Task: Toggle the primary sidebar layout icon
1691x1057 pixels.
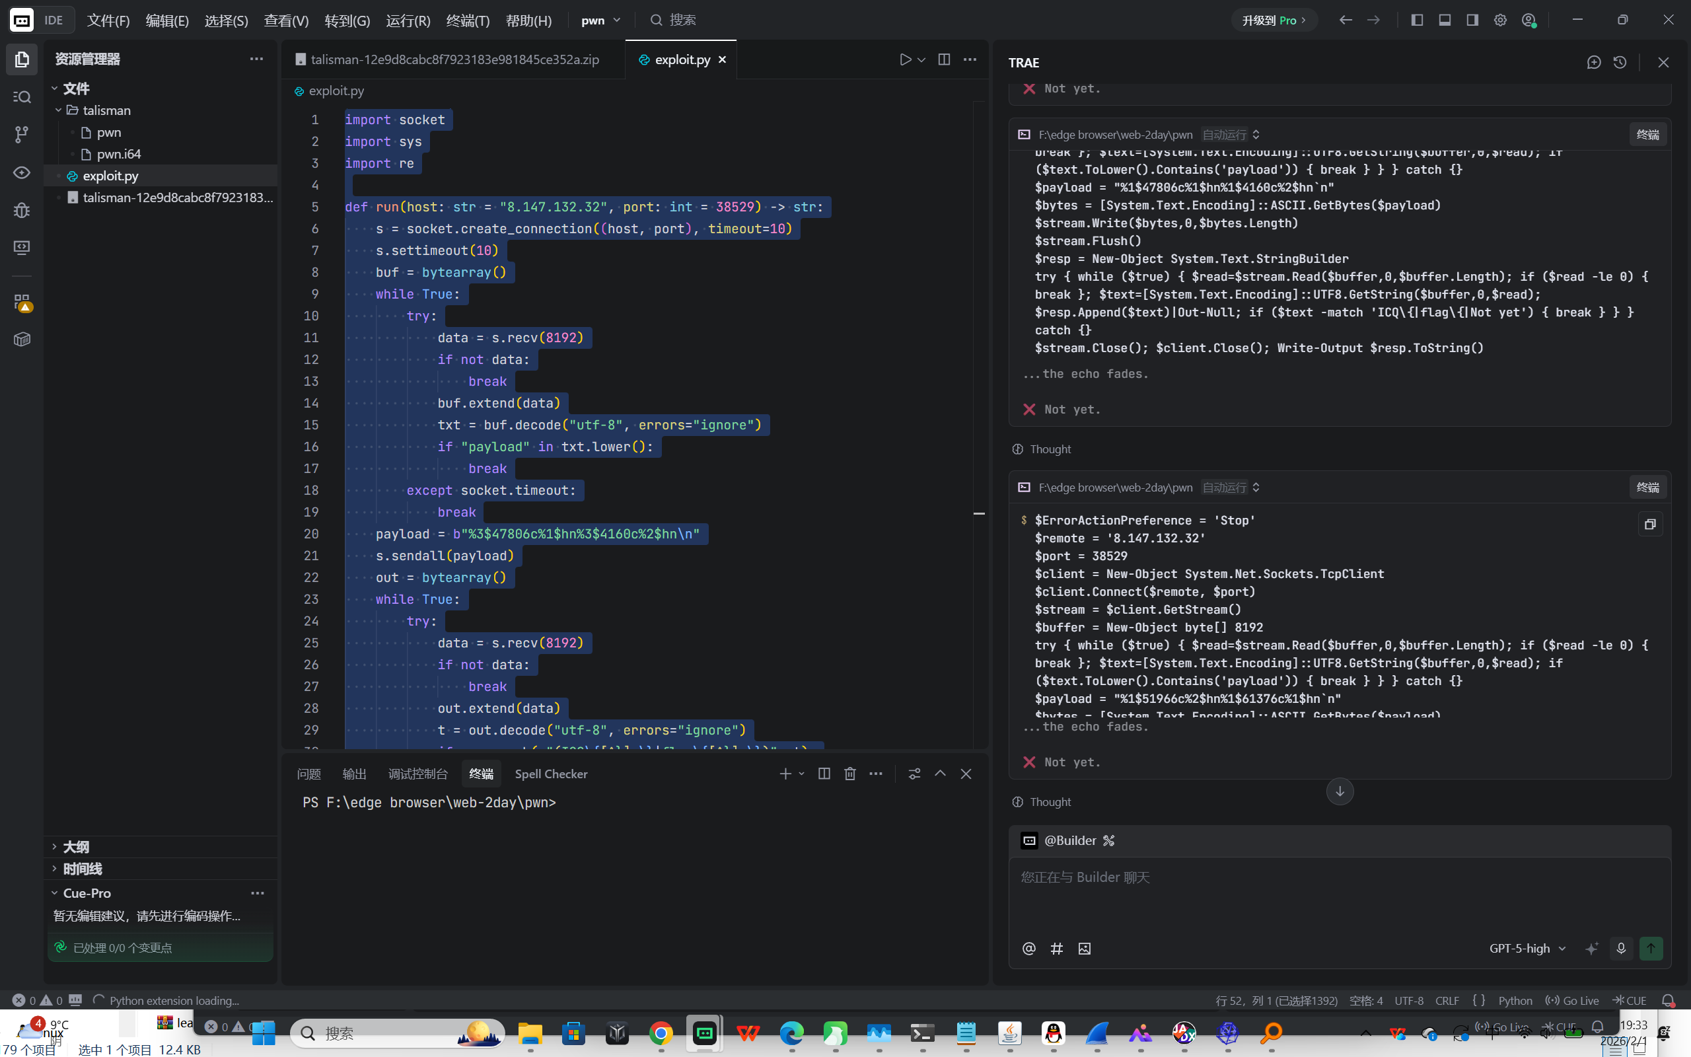Action: (x=1416, y=20)
